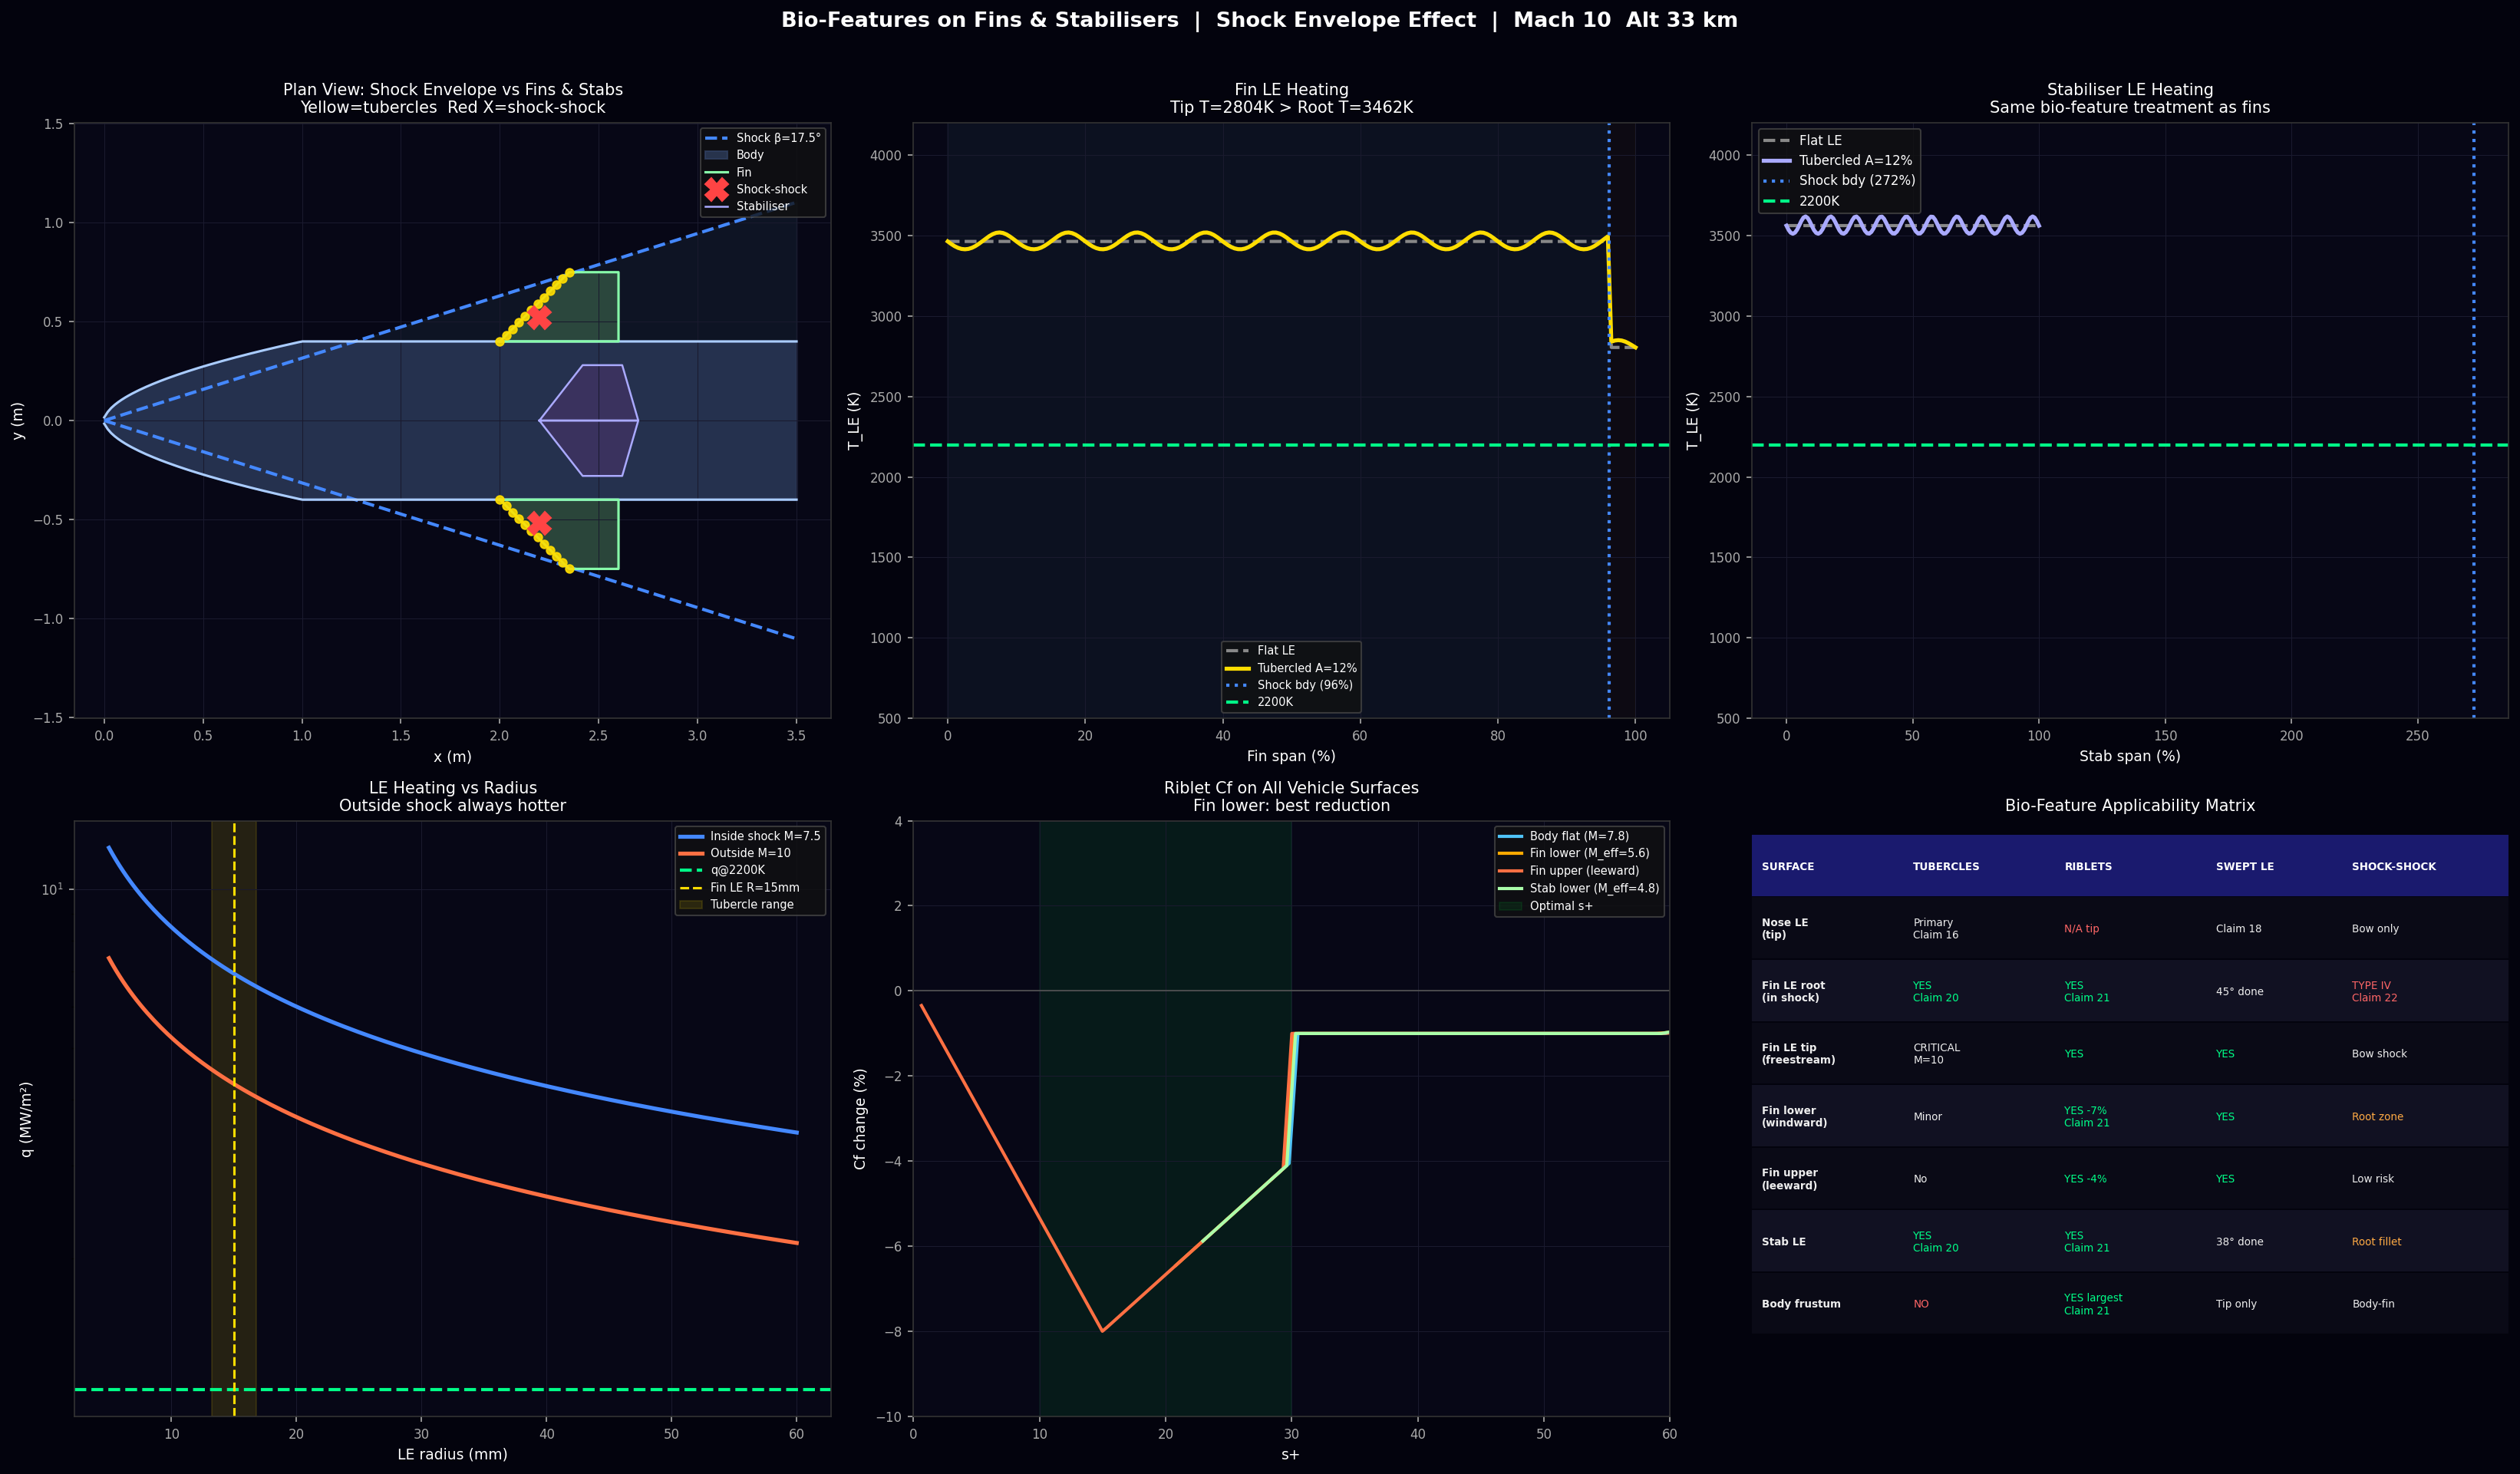Select the 'Nose LE (tip)' row label
Image resolution: width=2520 pixels, height=1474 pixels.
[x=1785, y=929]
